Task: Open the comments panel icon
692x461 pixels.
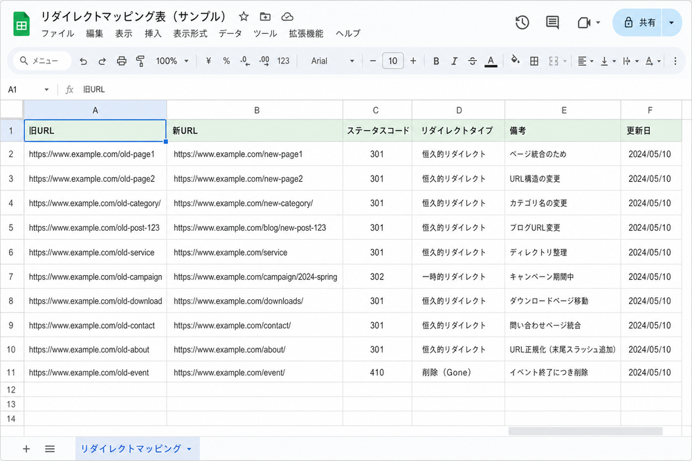Action: (x=552, y=23)
